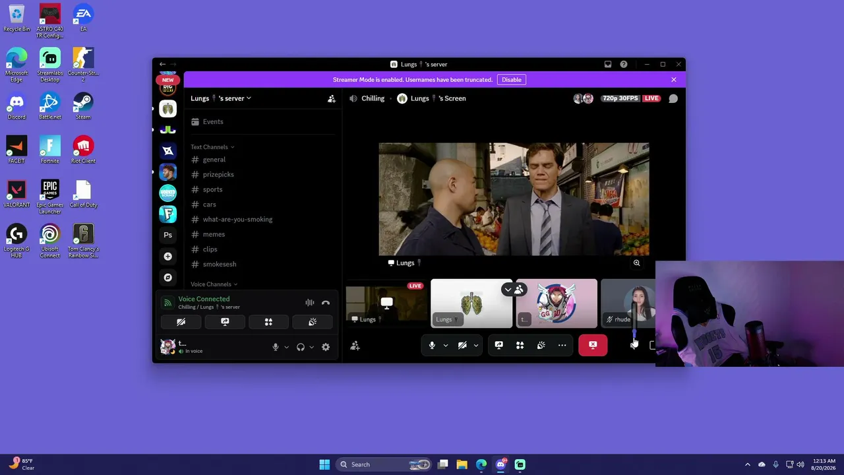The width and height of the screenshot is (844, 475).
Task: Dismiss the Streamer Mode banner
Action: point(674,80)
